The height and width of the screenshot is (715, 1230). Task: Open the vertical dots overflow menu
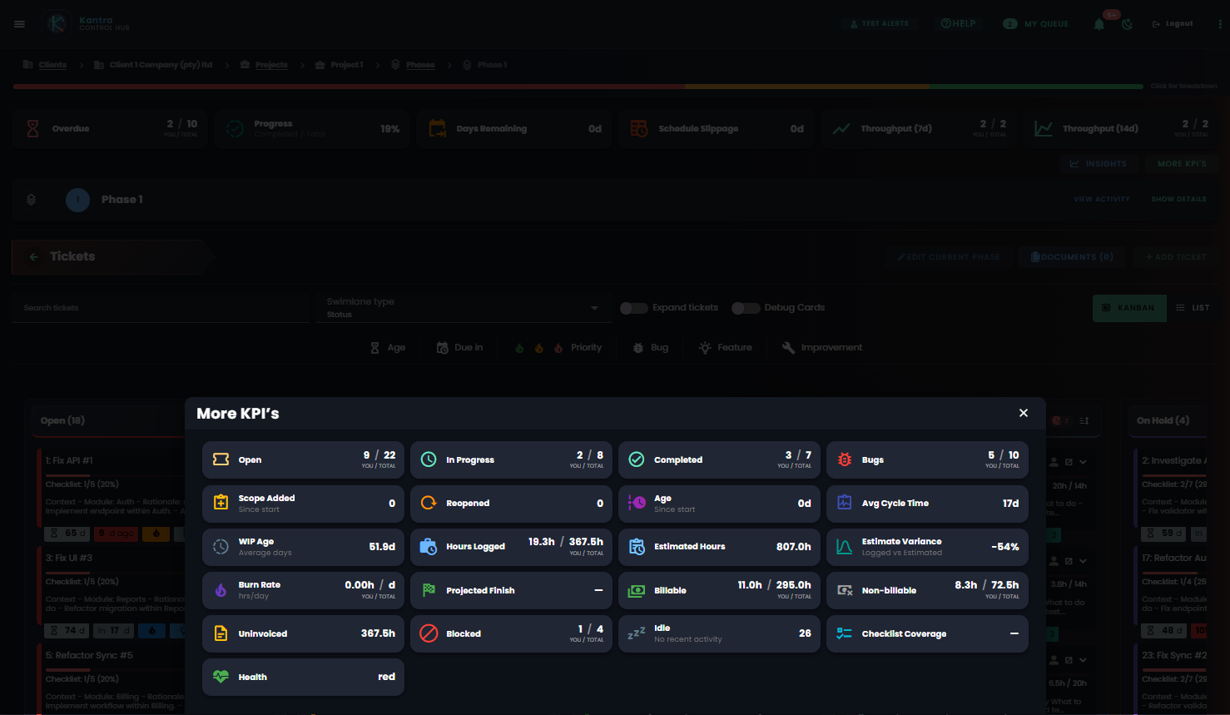click(1220, 24)
